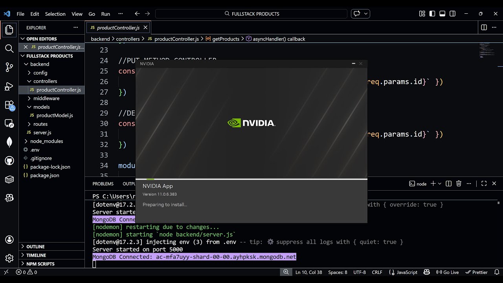Image resolution: width=503 pixels, height=283 pixels.
Task: Click the zoom magnifier icon in status bar
Action: (x=286, y=272)
